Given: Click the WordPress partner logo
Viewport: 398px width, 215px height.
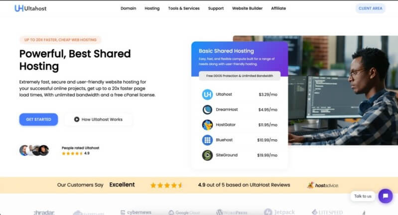Looking at the screenshot, I should [233, 212].
